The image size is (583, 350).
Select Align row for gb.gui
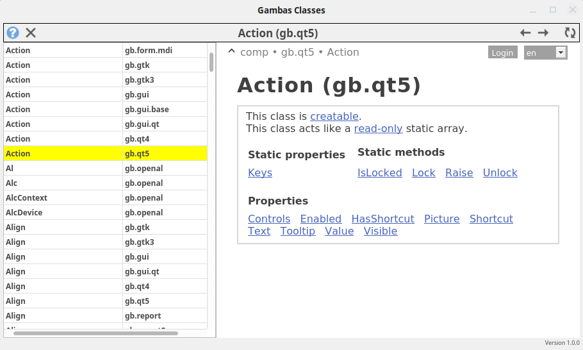(x=106, y=257)
